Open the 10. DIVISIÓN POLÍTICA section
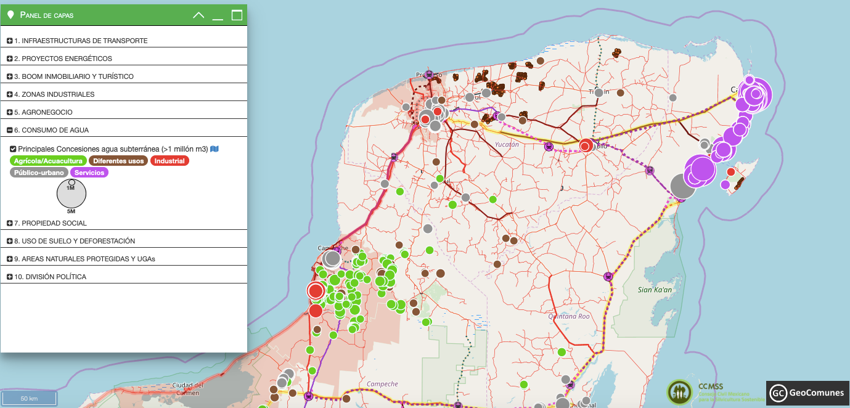Screen dimensions: 850x408 (x=10, y=276)
